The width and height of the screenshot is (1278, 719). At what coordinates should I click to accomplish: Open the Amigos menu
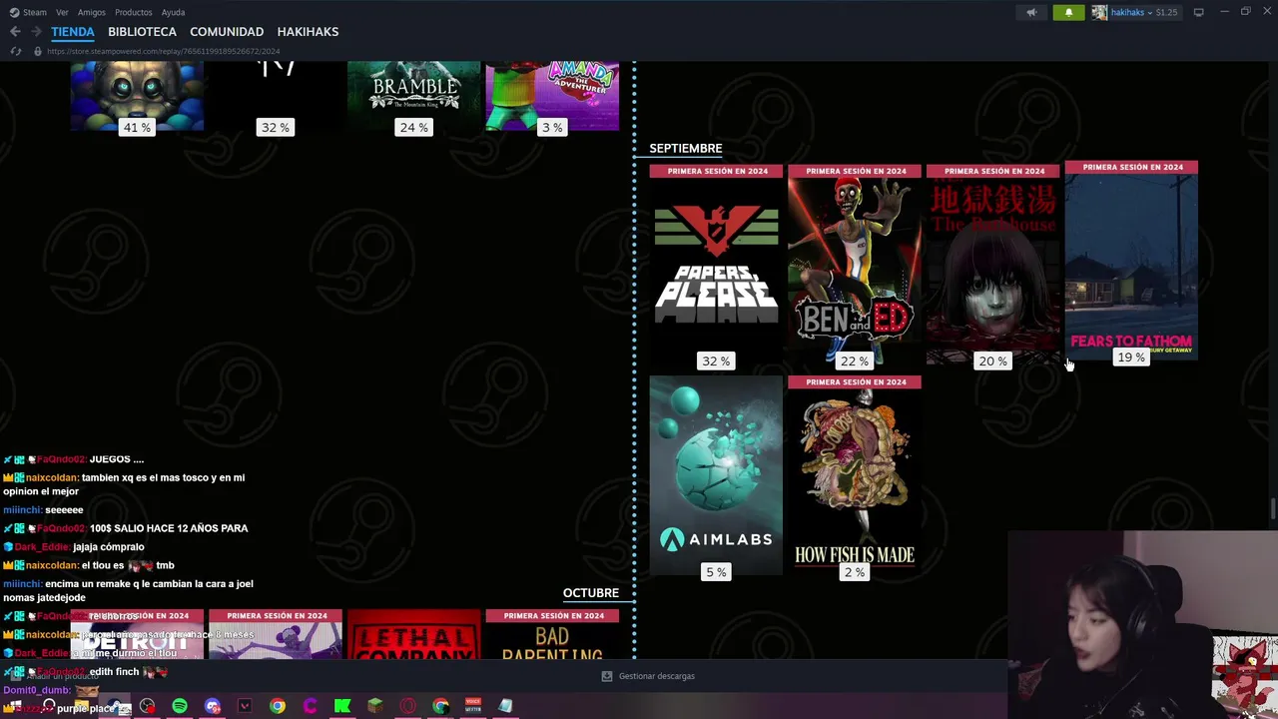click(x=92, y=12)
